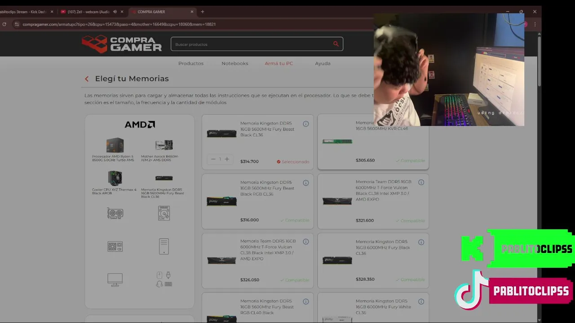Close the COMPRA GAMER tab
The height and width of the screenshot is (323, 575).
[x=192, y=12]
